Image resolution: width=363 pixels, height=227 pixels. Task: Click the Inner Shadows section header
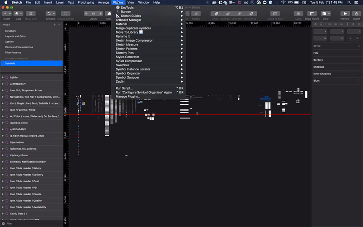322,74
